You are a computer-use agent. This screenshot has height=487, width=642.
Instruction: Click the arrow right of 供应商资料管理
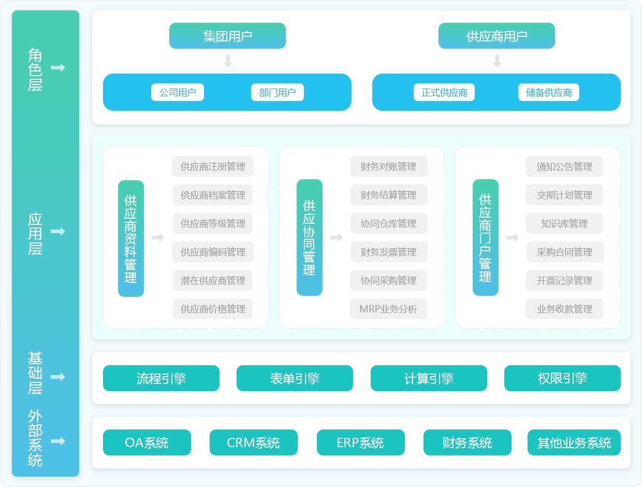tap(158, 238)
